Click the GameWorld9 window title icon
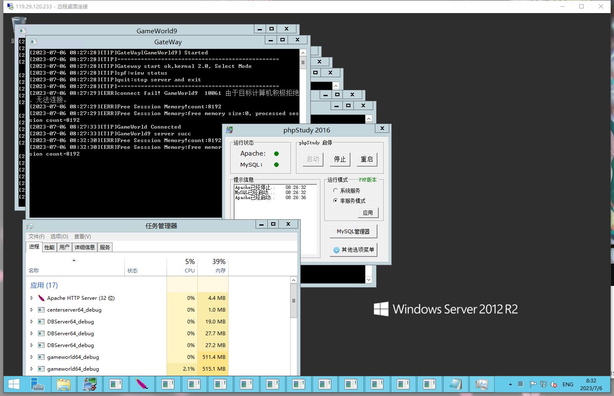 22,31
